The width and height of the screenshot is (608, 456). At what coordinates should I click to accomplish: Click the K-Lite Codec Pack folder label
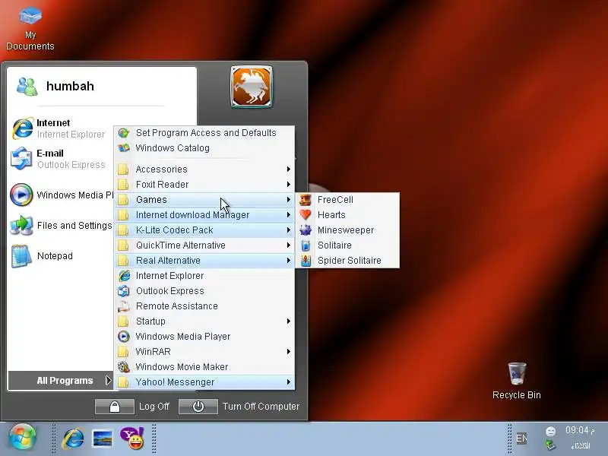click(175, 230)
